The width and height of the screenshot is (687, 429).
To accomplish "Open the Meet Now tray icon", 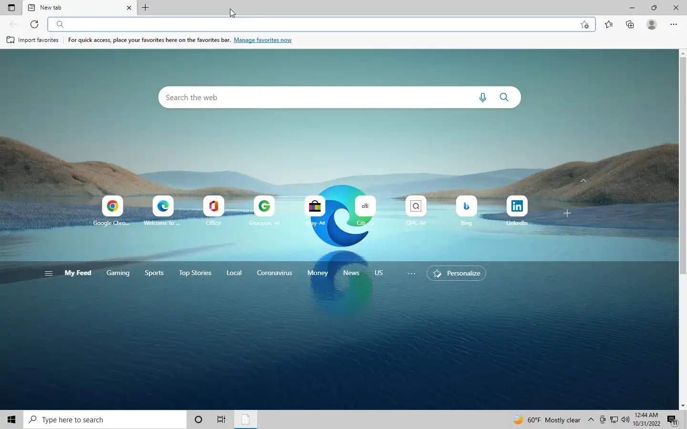I will click(603, 419).
